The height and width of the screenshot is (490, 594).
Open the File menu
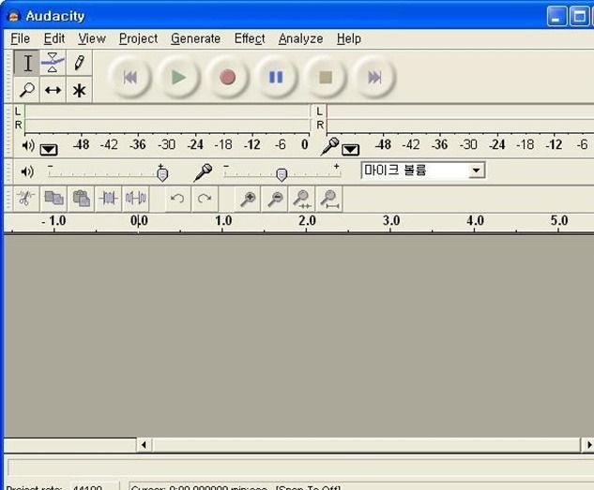click(20, 38)
